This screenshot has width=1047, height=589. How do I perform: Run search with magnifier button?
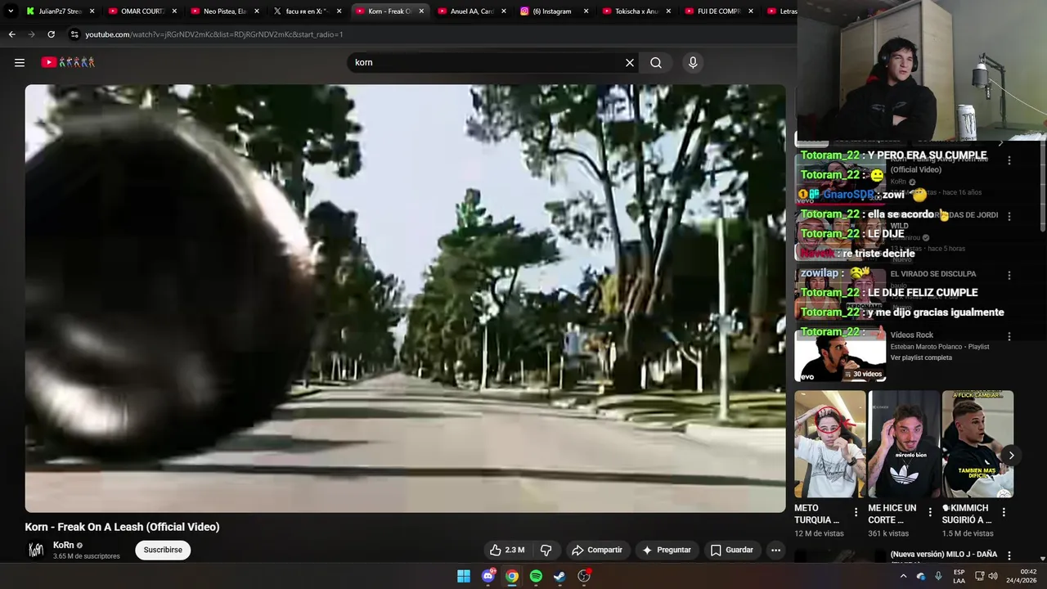pyautogui.click(x=656, y=62)
